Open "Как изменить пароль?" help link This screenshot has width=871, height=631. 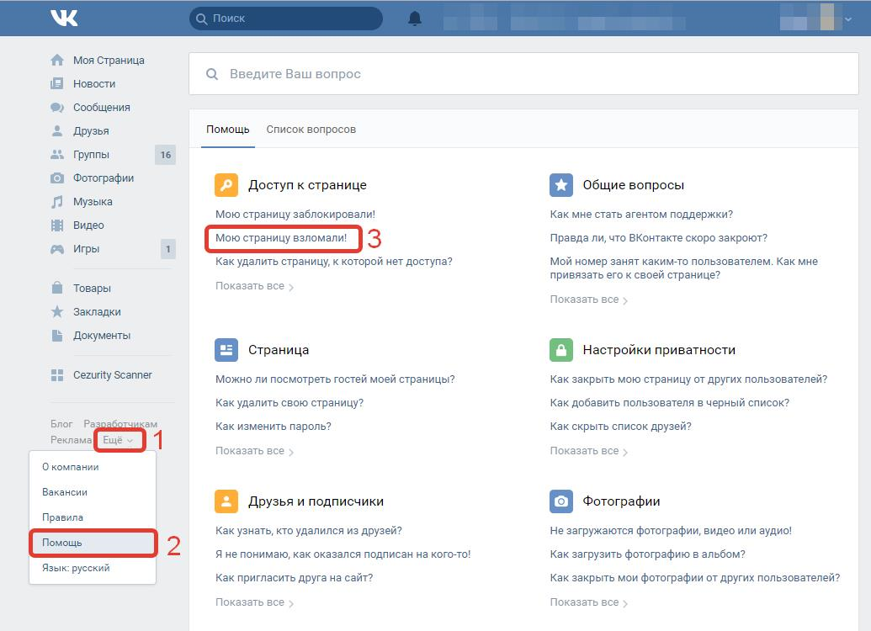click(x=273, y=427)
